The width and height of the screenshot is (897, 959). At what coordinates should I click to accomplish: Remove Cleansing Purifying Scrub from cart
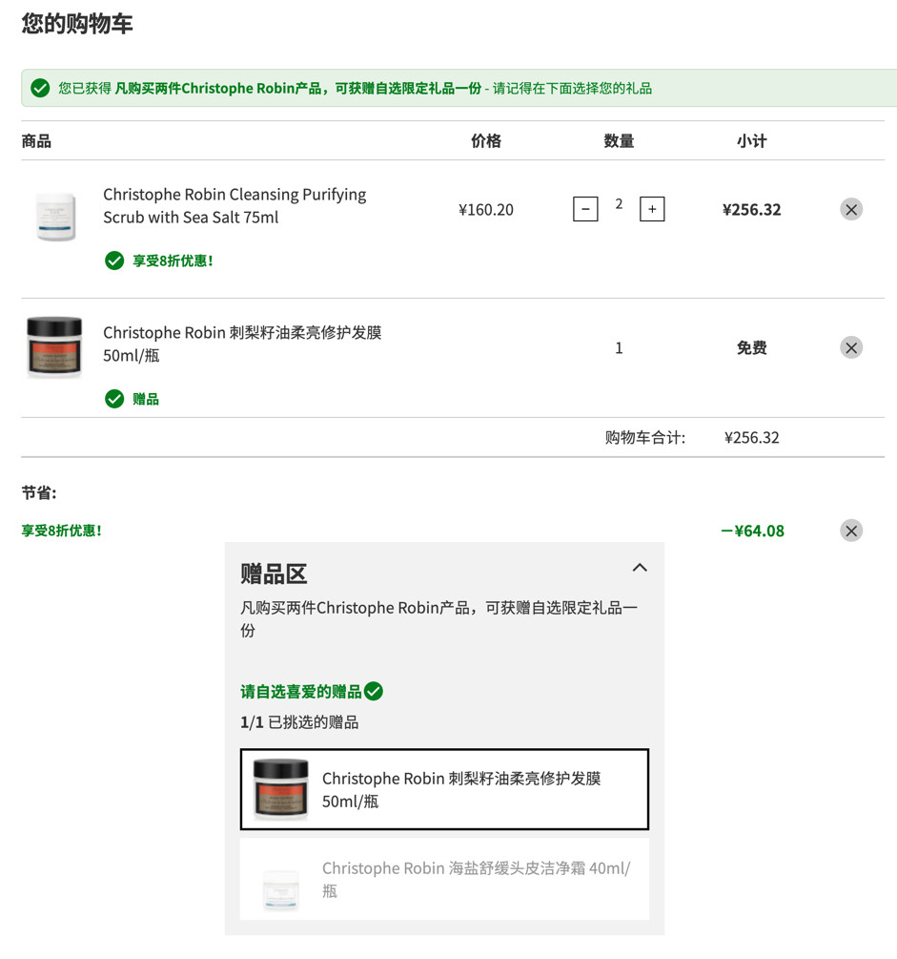(x=850, y=210)
